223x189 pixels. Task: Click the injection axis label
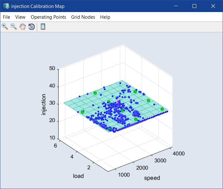[x=44, y=104]
